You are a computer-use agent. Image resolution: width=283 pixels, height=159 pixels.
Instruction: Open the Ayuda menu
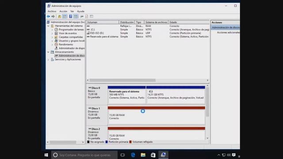[80, 11]
